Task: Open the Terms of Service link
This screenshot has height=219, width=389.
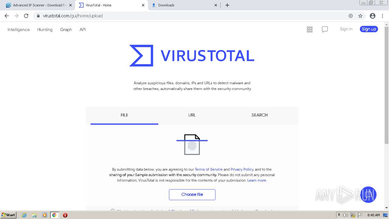Action: coord(208,169)
